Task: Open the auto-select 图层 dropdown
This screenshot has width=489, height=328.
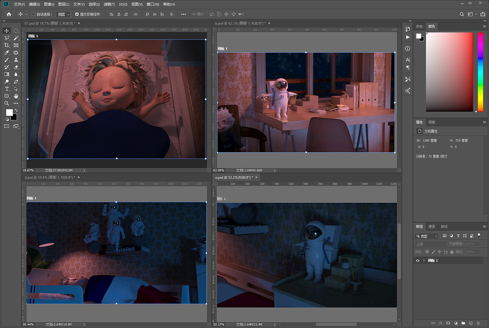Action: [x=63, y=14]
